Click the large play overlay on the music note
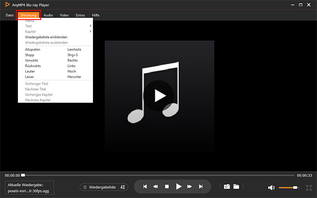Viewport: 317px width, 198px height. pyautogui.click(x=159, y=96)
